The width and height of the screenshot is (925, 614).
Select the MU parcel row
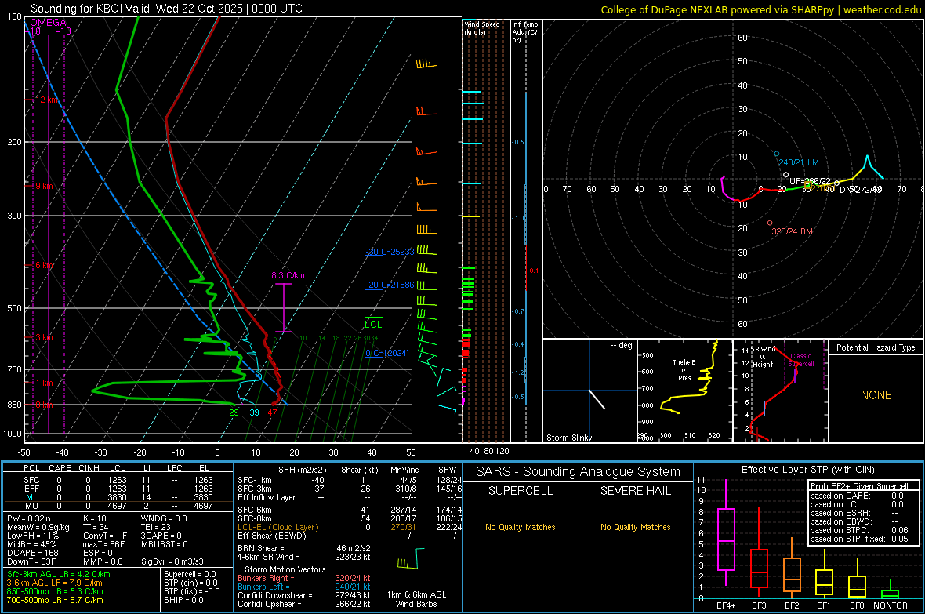click(x=118, y=505)
